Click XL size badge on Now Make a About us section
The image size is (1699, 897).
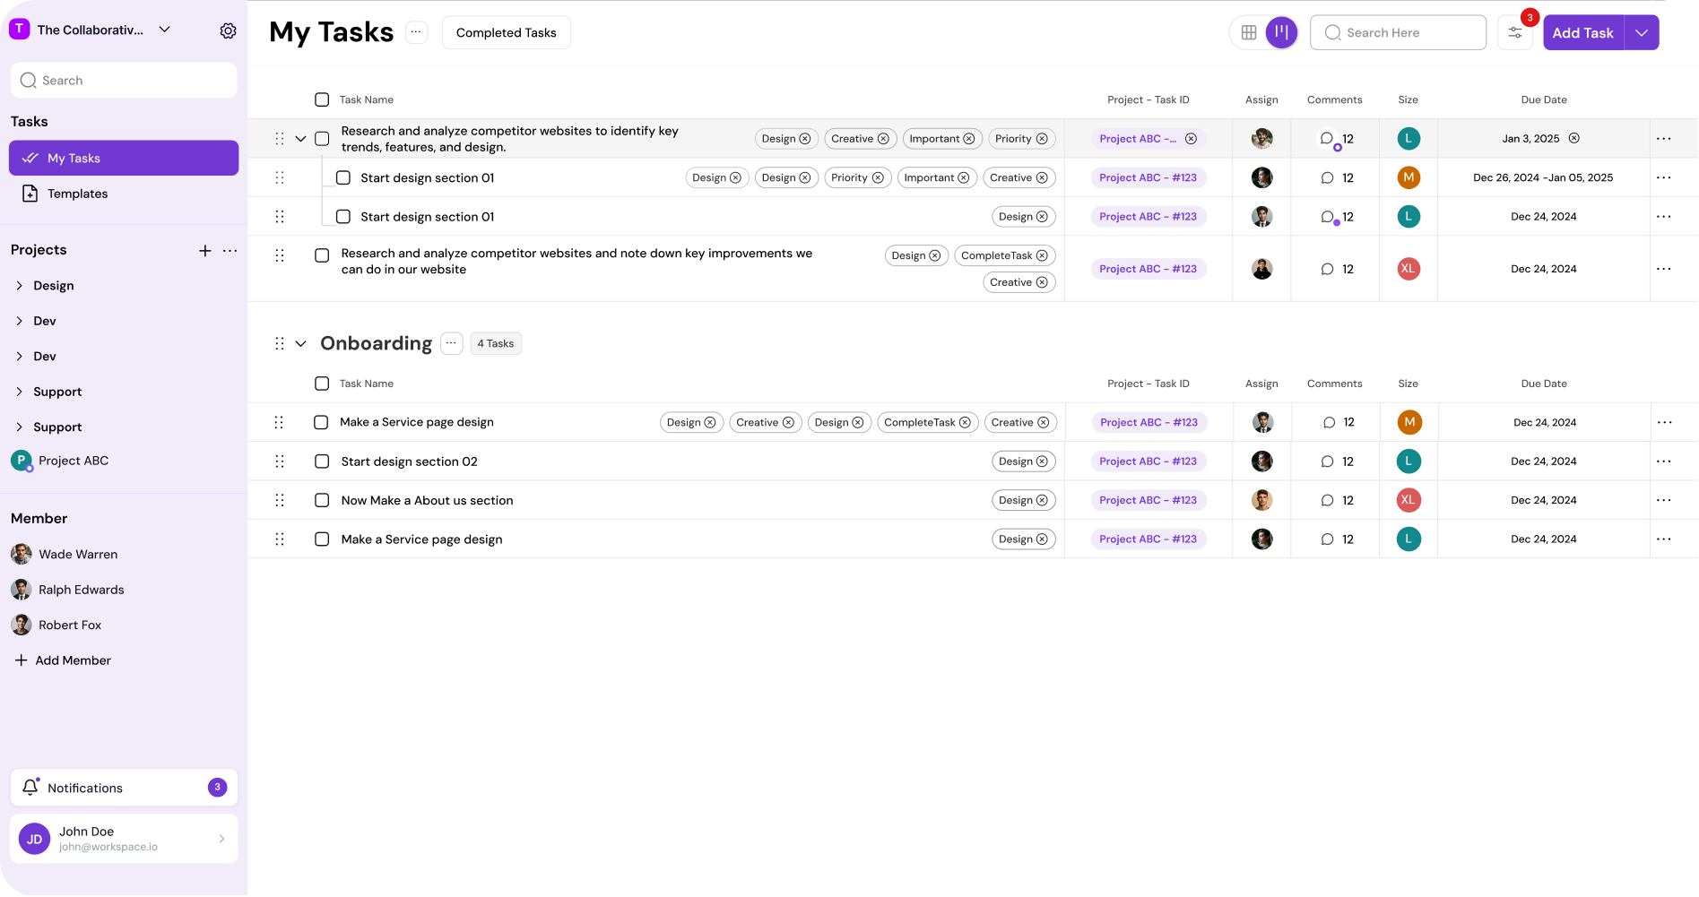[1409, 501]
